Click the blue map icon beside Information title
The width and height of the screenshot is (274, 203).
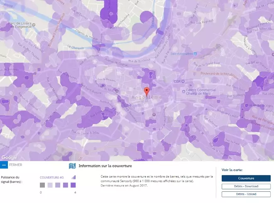72,166
